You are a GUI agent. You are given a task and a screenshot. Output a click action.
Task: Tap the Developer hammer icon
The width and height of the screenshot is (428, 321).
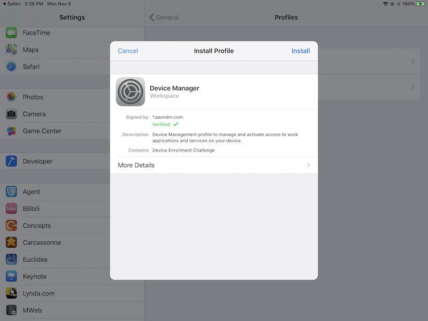tap(11, 161)
